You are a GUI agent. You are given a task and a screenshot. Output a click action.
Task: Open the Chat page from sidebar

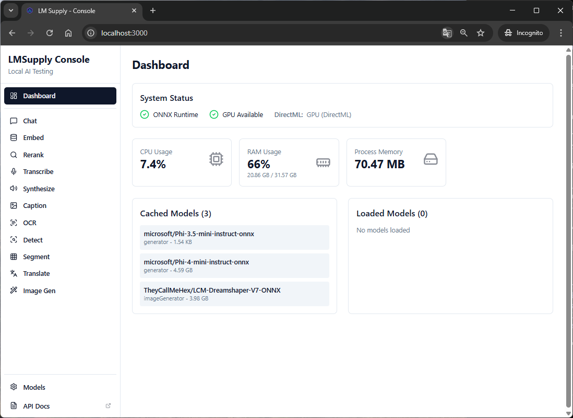61,121
